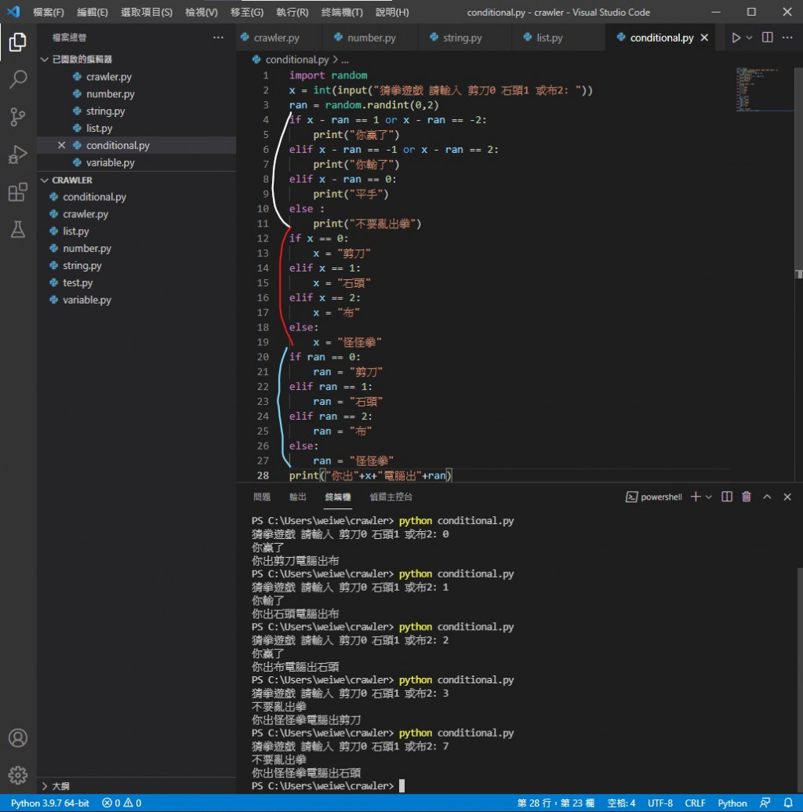Open the Accounts menu icon
The width and height of the screenshot is (803, 812).
click(x=17, y=737)
